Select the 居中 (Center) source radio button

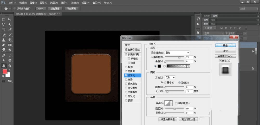pyautogui.click(x=165, y=82)
